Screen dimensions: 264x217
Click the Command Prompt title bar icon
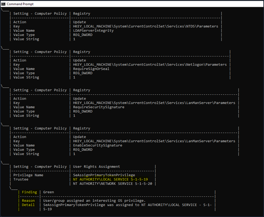pos(3,4)
